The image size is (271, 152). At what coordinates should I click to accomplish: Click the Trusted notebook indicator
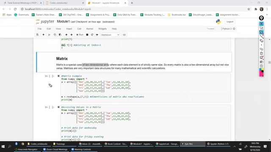coord(210,29)
